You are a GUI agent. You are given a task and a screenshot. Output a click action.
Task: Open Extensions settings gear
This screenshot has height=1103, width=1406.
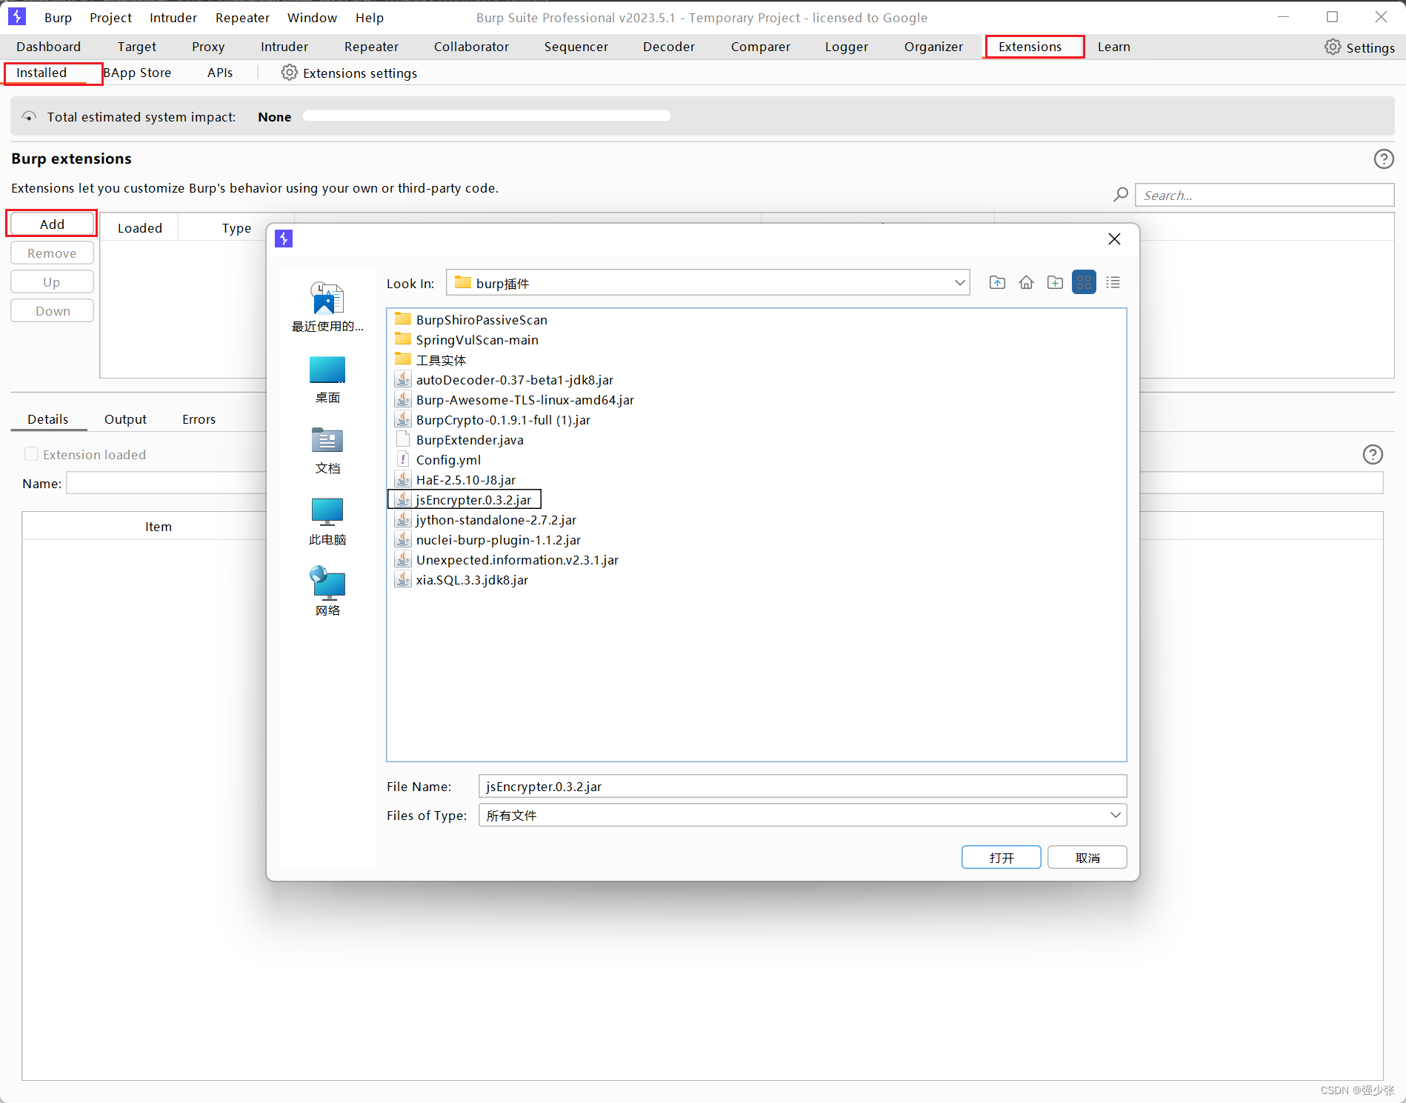pos(289,73)
